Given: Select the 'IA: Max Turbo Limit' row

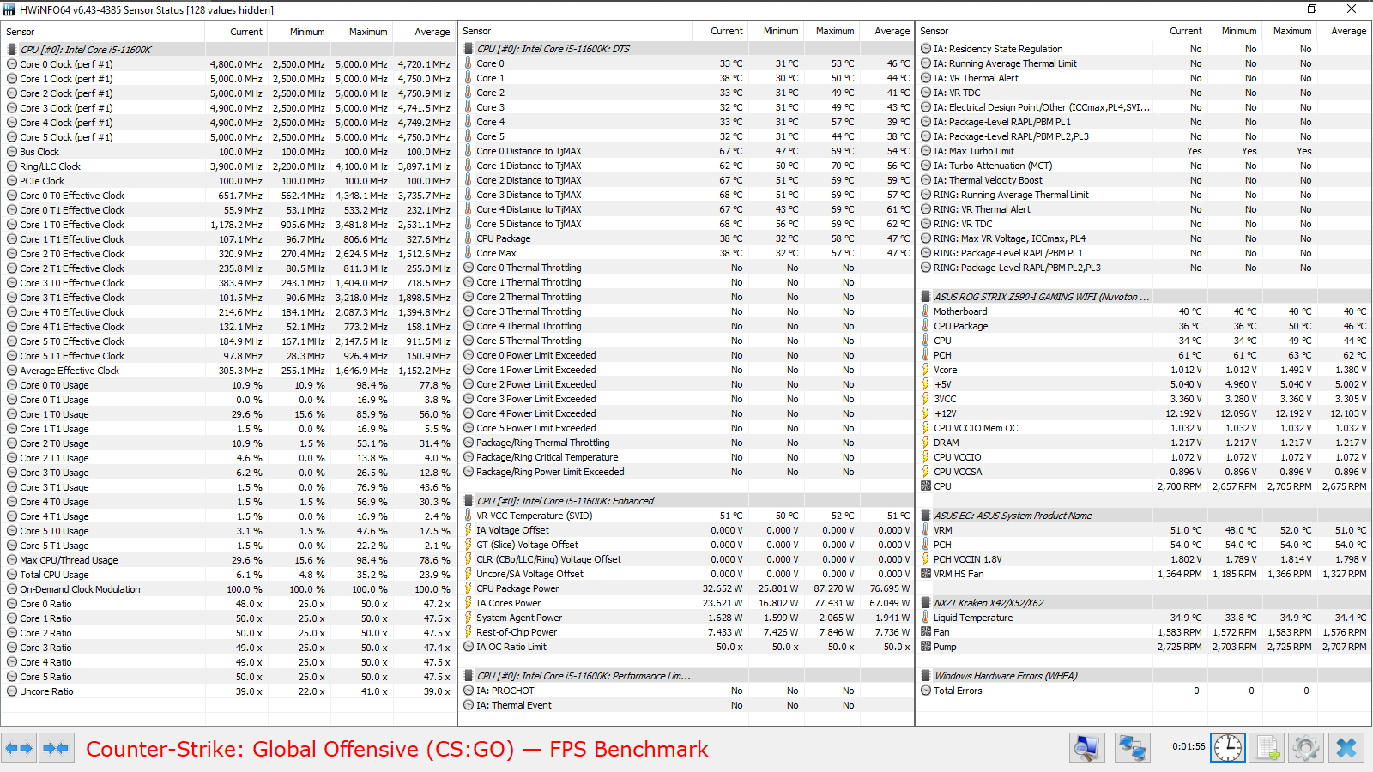Looking at the screenshot, I should [x=1144, y=151].
